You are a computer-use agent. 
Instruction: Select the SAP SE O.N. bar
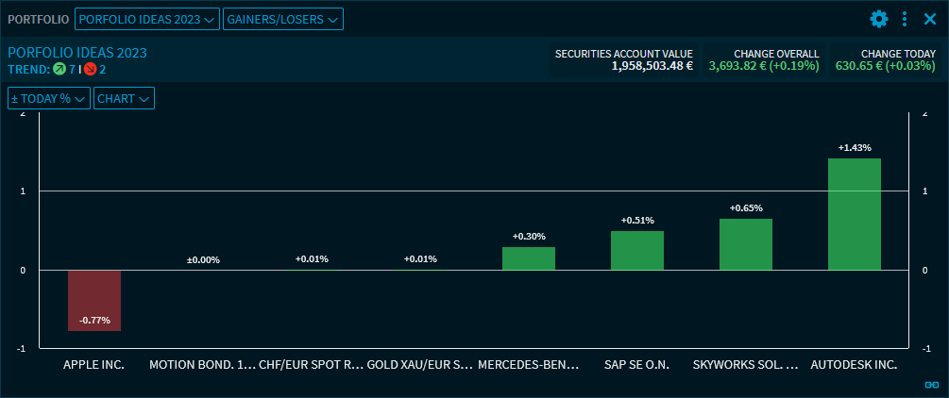pyautogui.click(x=636, y=250)
